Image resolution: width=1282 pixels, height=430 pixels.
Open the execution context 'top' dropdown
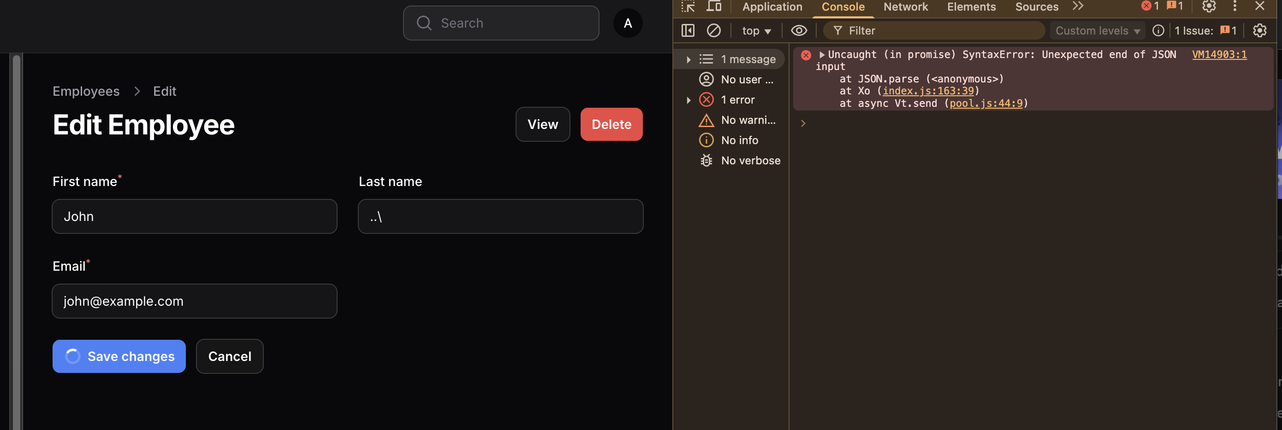756,31
